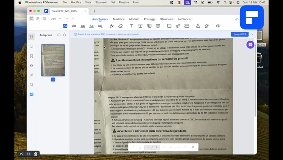The image size is (283, 160).
Task: Close the CreatePDF_IMG_2305 tab
Action: click(85, 11)
